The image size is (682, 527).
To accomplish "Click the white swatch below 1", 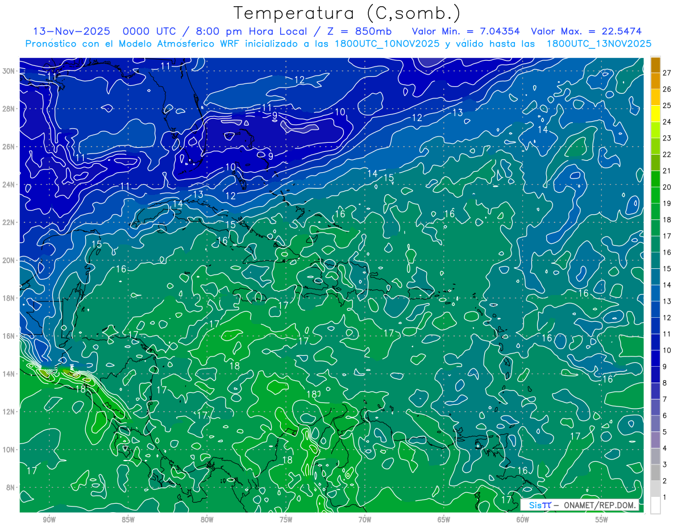I will [x=656, y=505].
